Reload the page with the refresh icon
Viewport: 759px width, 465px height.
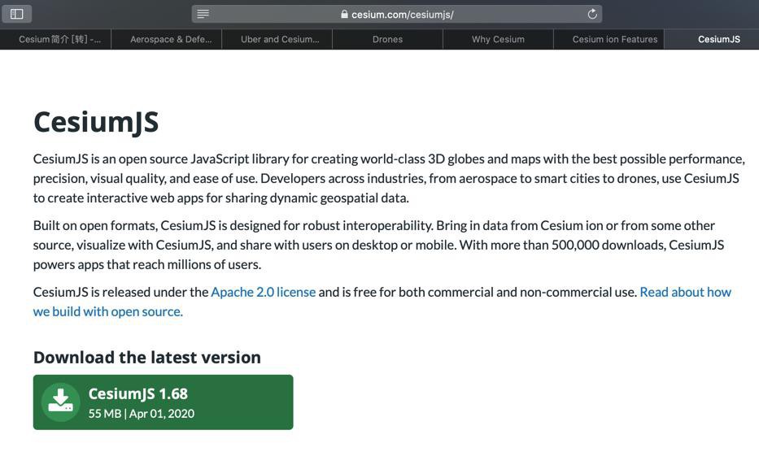point(592,14)
